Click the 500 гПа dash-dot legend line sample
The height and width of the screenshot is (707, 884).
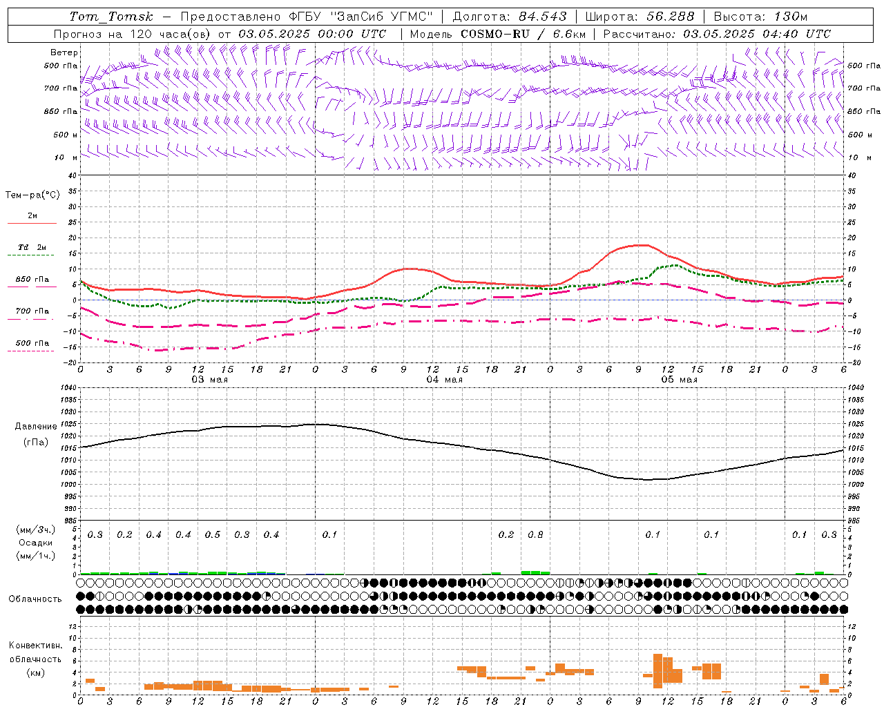pos(30,351)
